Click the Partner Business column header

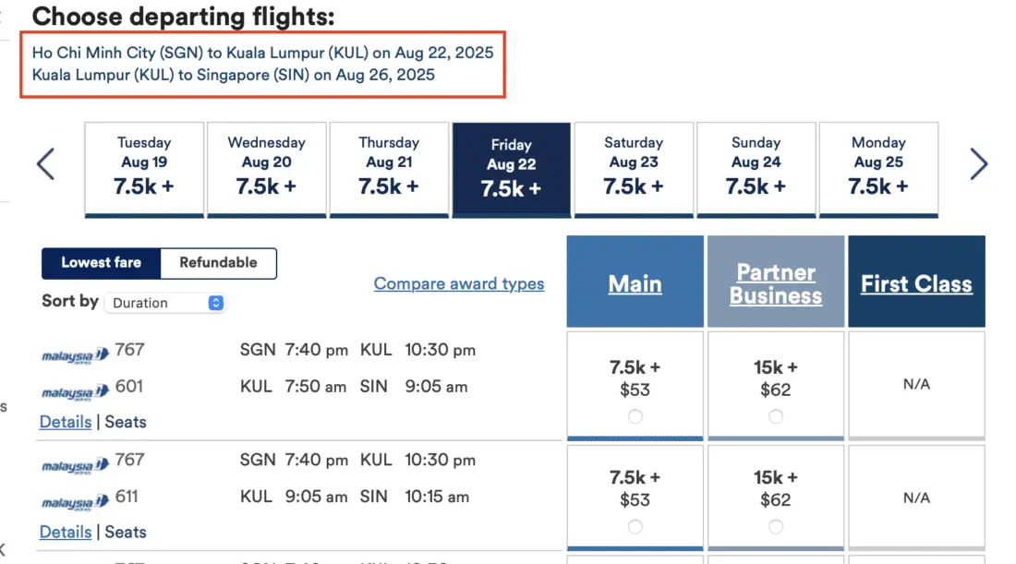776,283
